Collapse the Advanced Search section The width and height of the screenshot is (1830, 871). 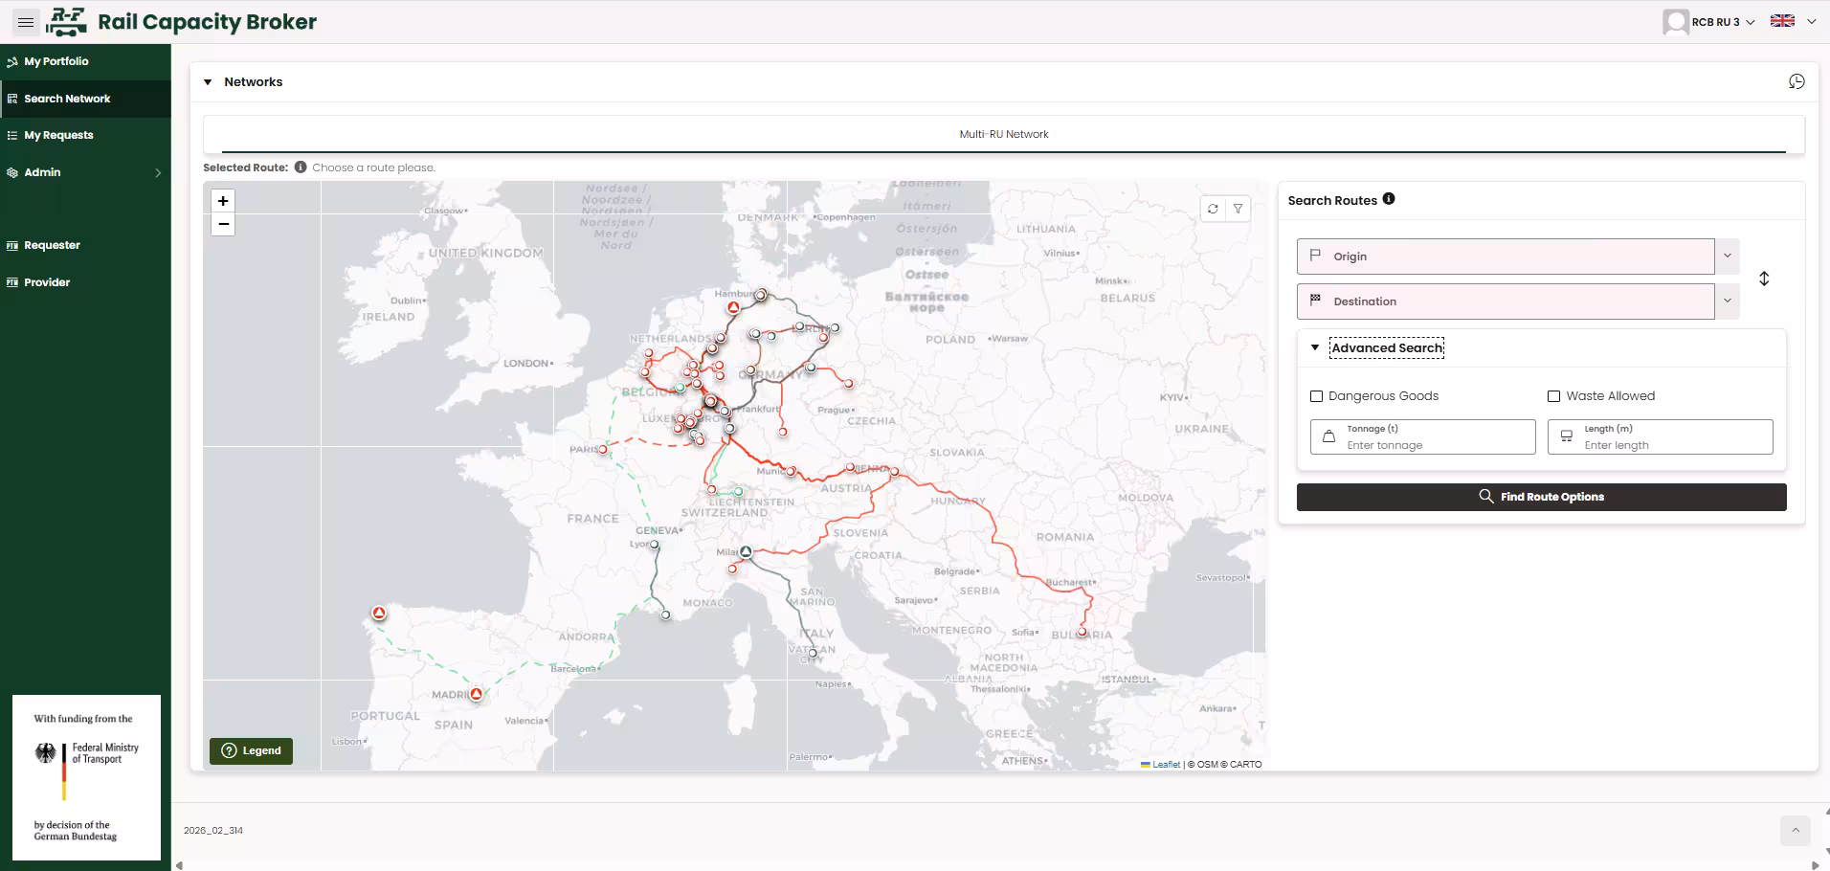(1315, 347)
